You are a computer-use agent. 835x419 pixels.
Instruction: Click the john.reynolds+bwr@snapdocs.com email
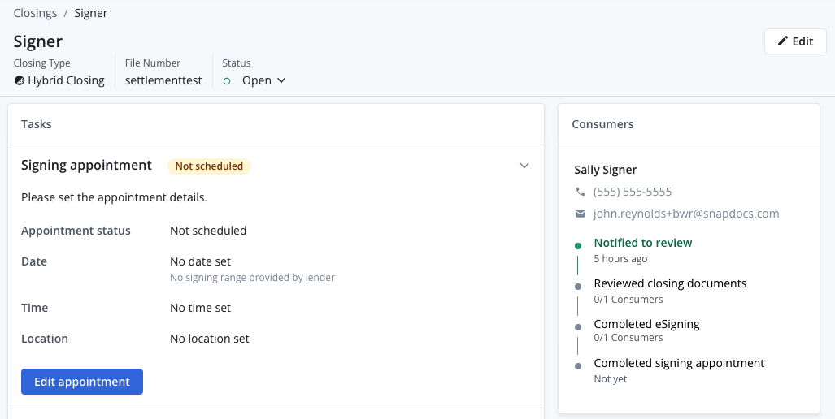click(686, 214)
